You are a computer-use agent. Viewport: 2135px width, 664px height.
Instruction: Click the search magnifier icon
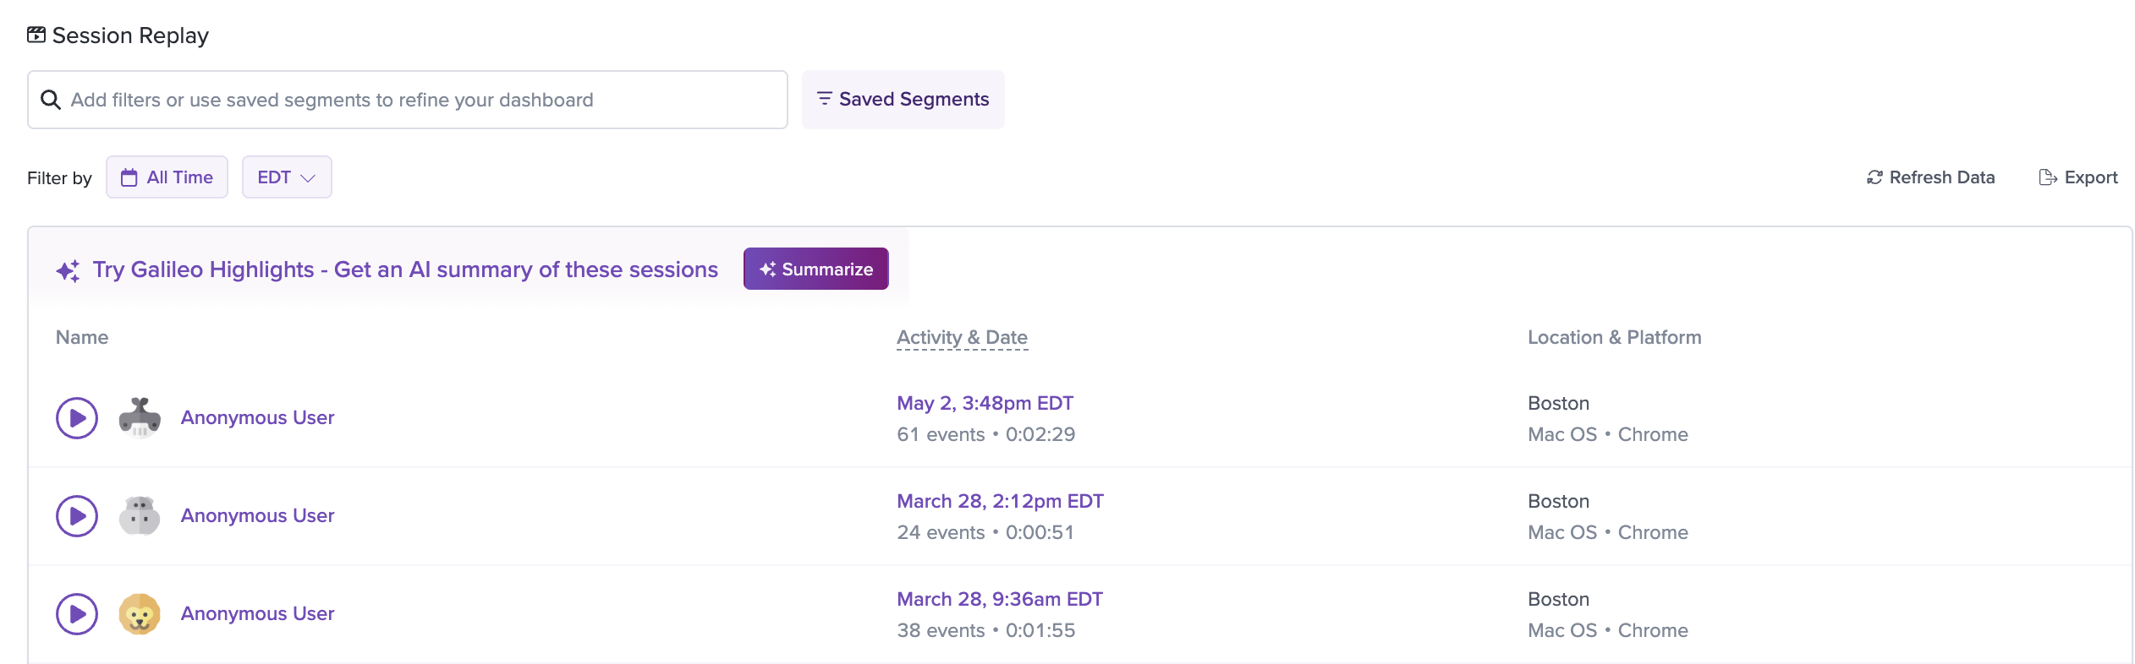(51, 100)
